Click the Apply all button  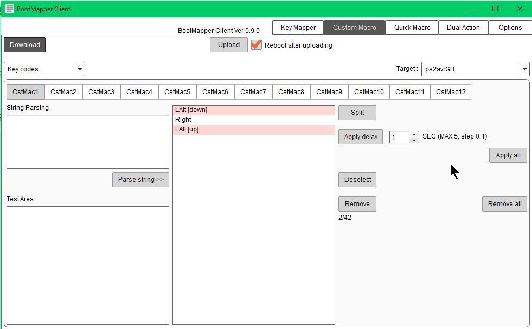[508, 155]
